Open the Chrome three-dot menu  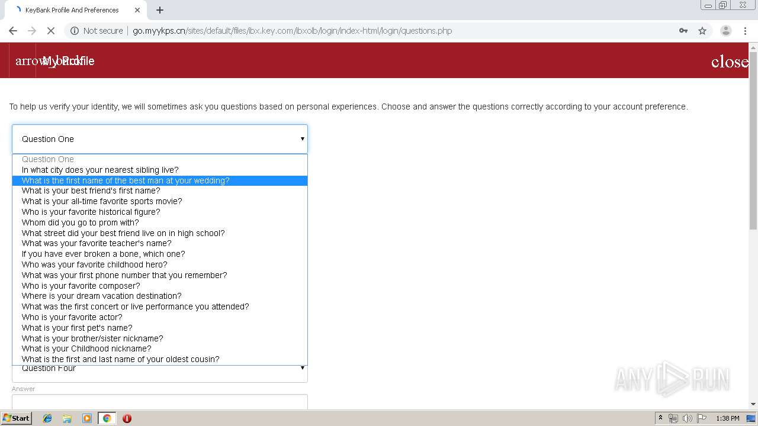click(745, 31)
